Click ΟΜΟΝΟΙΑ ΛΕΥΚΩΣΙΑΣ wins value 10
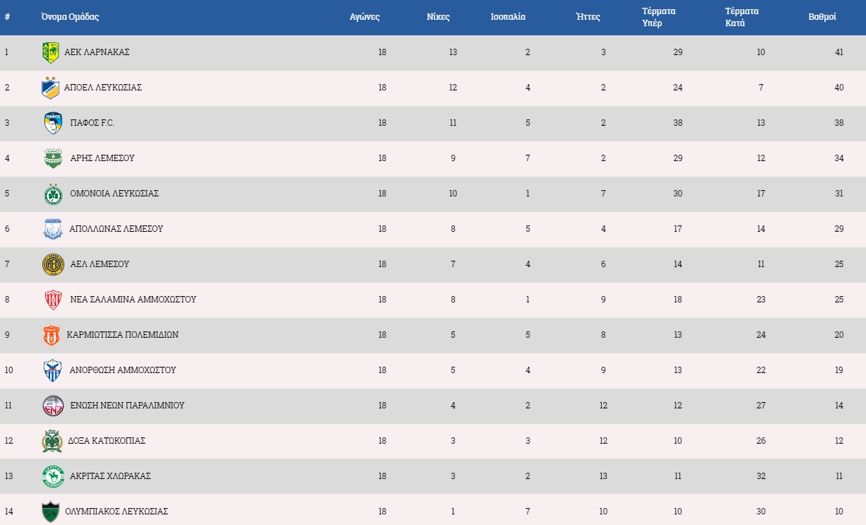The height and width of the screenshot is (525, 866). click(x=453, y=194)
